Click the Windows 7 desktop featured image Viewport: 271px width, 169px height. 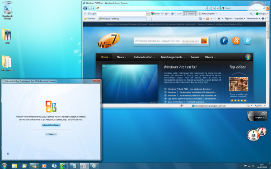point(130,84)
